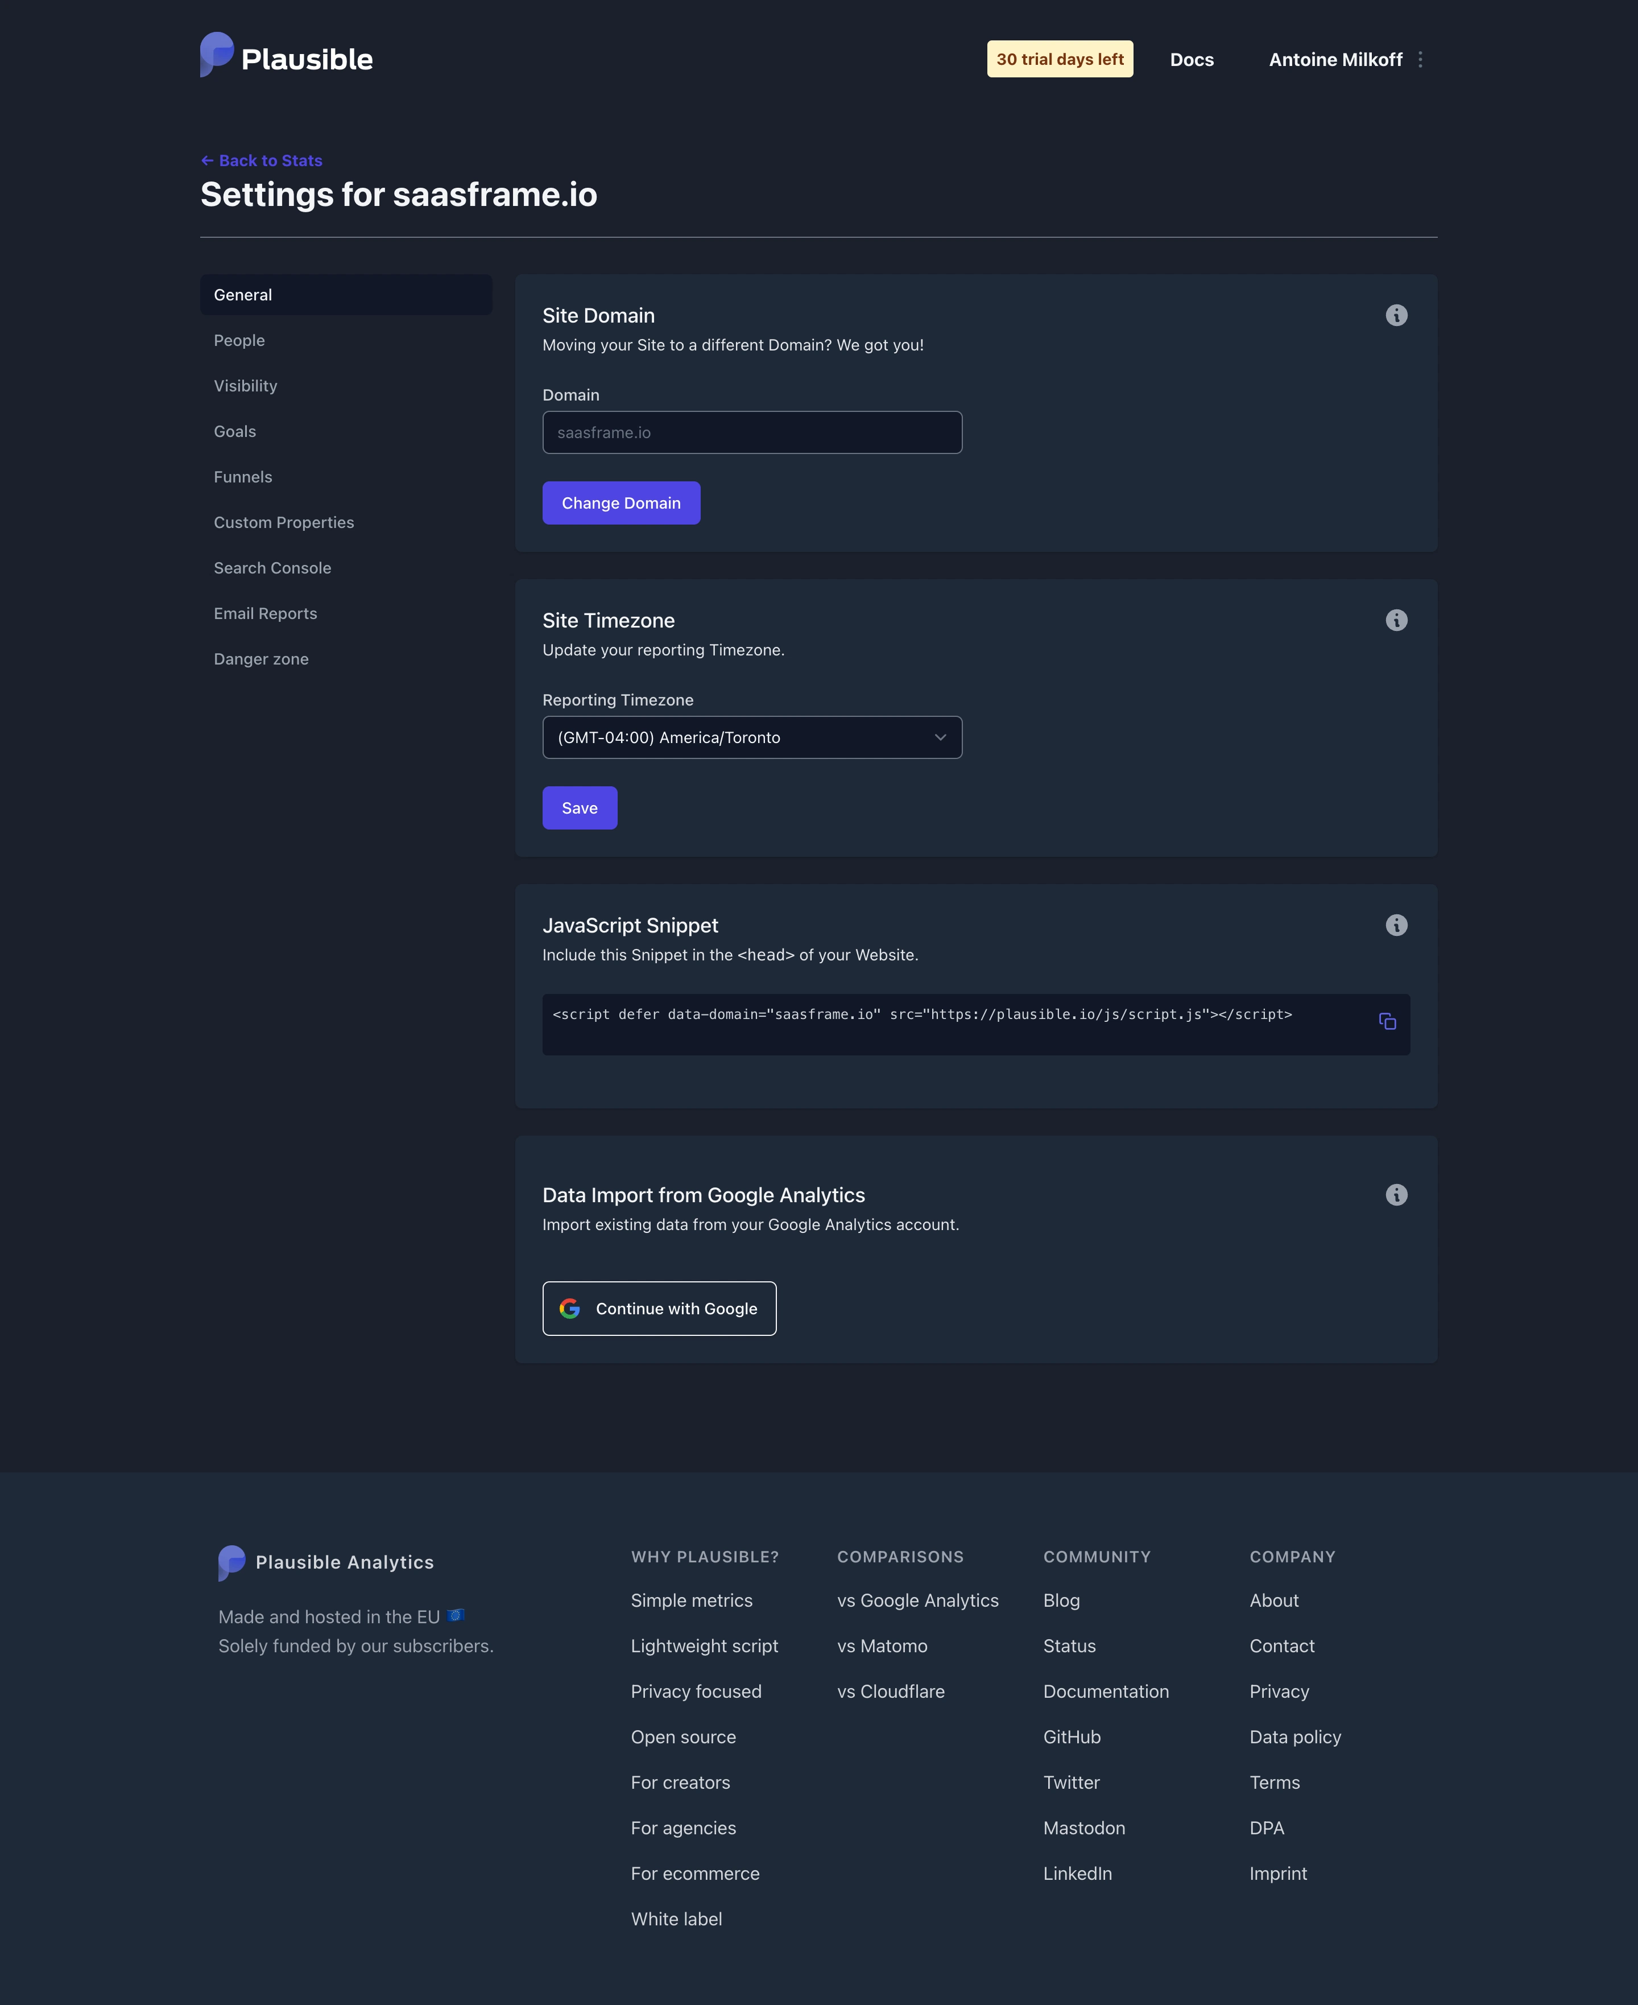This screenshot has height=2005, width=1638.
Task: Open the GitHub footer link
Action: 1072,1737
